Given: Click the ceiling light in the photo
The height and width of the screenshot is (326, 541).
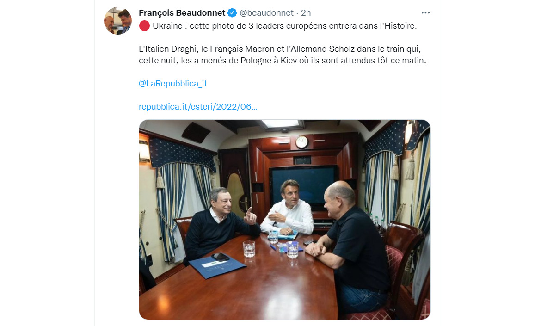Looking at the screenshot, I should (x=282, y=124).
